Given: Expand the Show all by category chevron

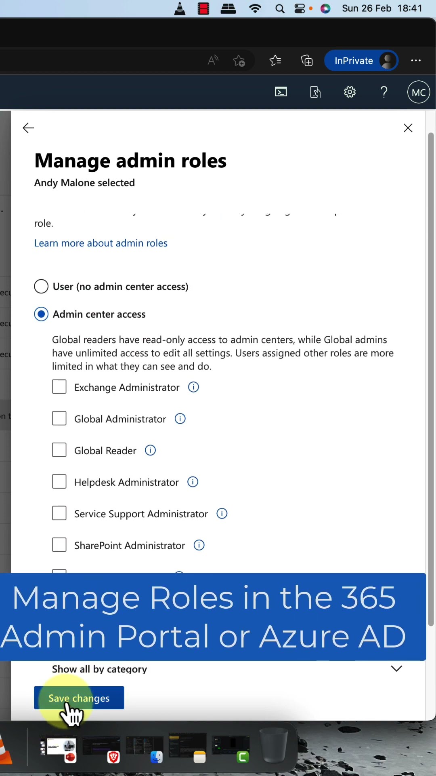Looking at the screenshot, I should click(x=396, y=669).
